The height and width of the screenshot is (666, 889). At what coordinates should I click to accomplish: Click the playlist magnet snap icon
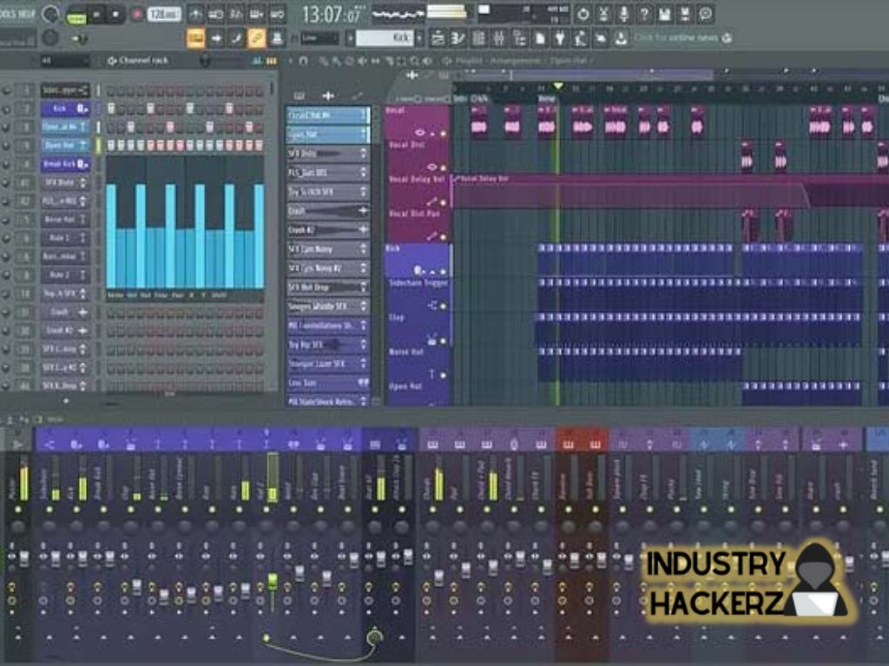point(303,61)
